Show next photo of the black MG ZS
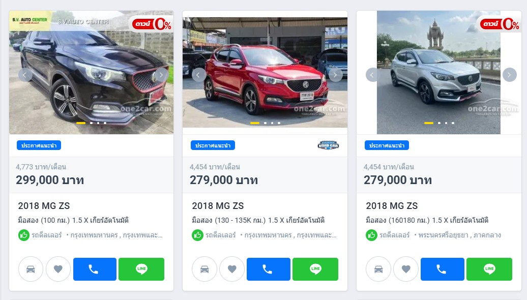The height and width of the screenshot is (300, 527). point(161,75)
